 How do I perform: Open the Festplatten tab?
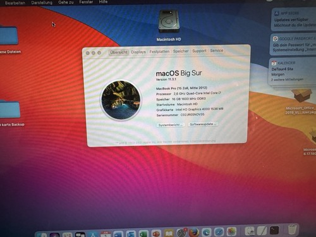point(159,51)
